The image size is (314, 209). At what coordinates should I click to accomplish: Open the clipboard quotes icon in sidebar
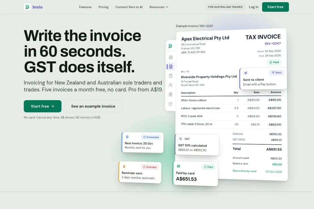click(x=171, y=76)
